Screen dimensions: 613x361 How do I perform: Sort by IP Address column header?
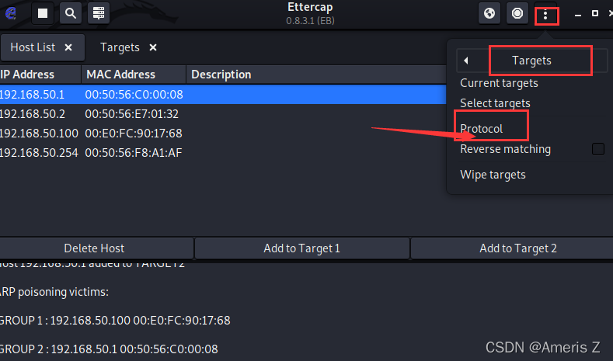click(40, 75)
